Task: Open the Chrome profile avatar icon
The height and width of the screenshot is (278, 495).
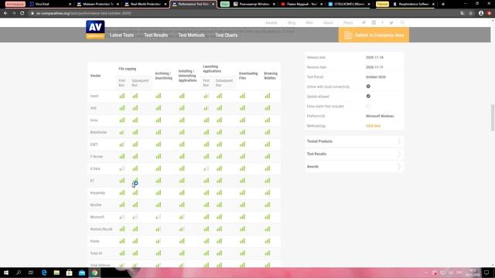Action: pos(481,13)
